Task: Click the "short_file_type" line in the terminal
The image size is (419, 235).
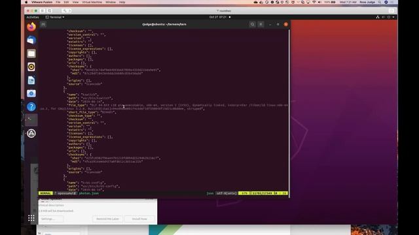Action: coord(92,112)
